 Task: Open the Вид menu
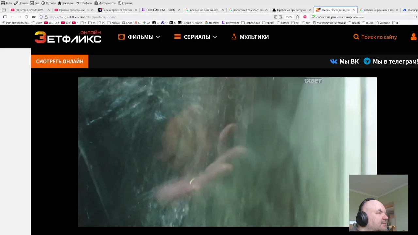(x=35, y=3)
